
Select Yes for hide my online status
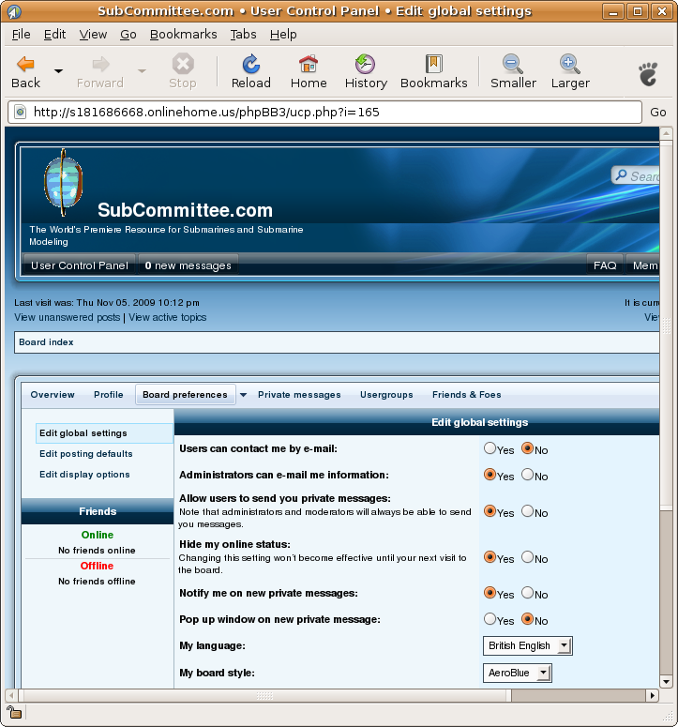pos(490,557)
